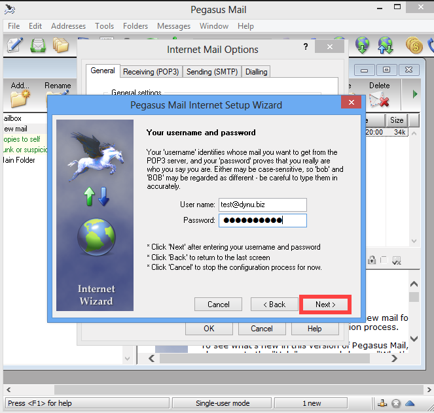434x413 pixels.
Task: Click Cancel in Internet Mail Options dialog
Action: tap(262, 329)
